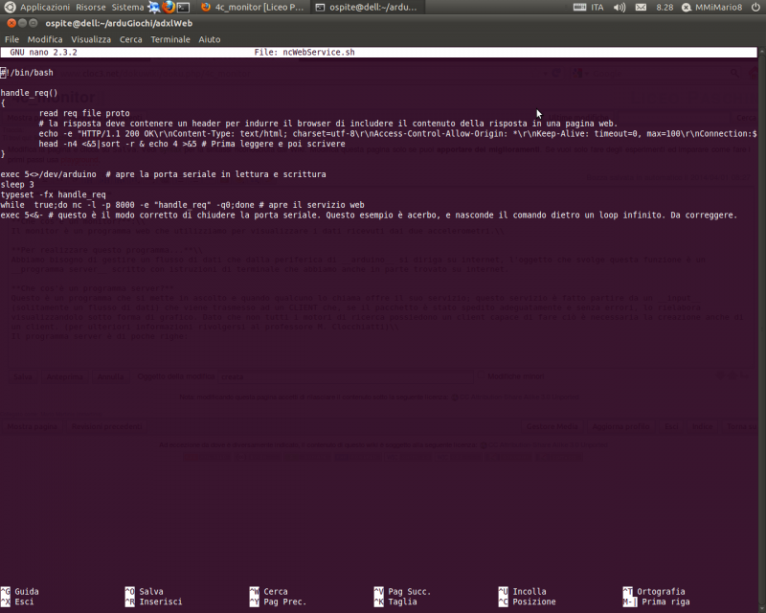The width and height of the screenshot is (766, 613).
Task: Open the terminal Modifica menu
Action: (45, 39)
